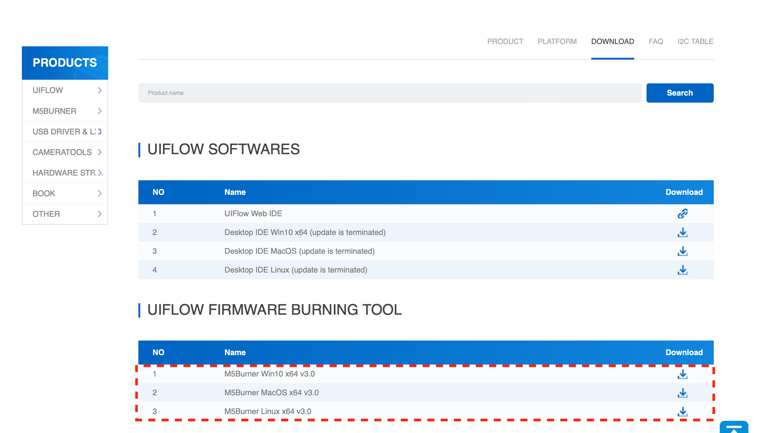This screenshot has width=763, height=433.
Task: Click the scroll-to-top arrow icon
Action: tap(734, 428)
